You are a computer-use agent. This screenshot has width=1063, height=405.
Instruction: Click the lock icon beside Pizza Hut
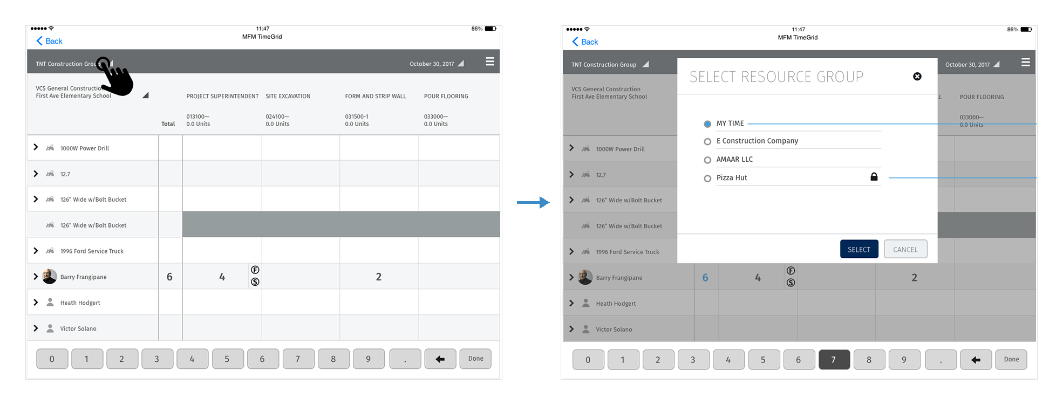(874, 176)
